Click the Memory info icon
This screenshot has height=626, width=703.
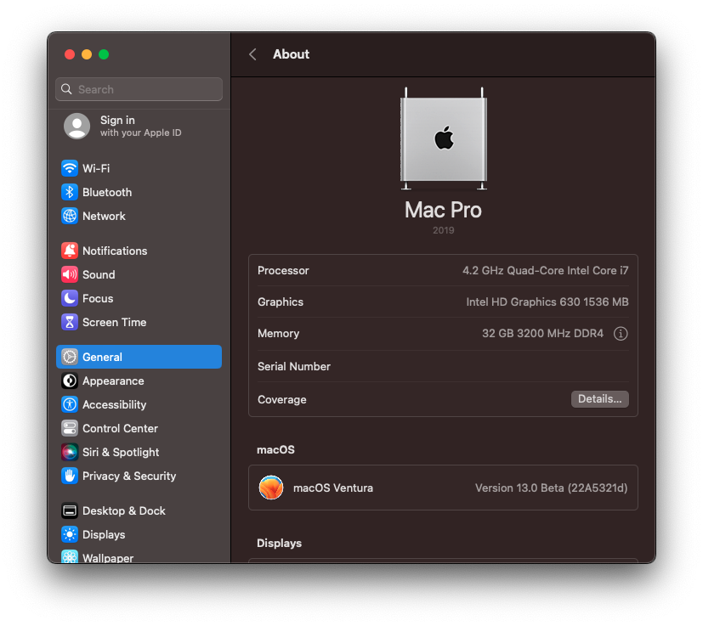[x=621, y=334]
